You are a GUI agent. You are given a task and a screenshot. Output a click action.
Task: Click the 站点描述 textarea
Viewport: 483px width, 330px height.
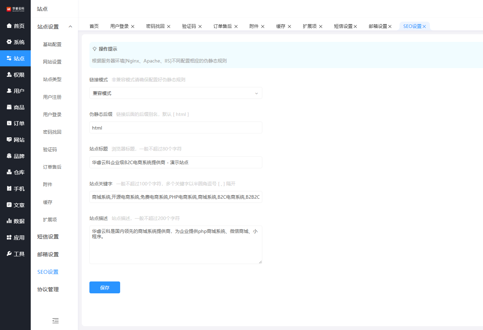coord(175,245)
